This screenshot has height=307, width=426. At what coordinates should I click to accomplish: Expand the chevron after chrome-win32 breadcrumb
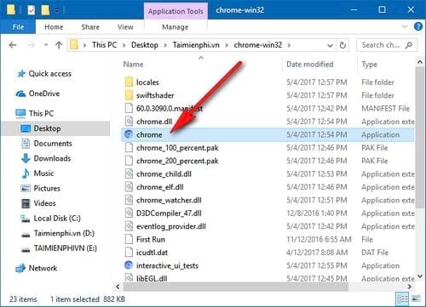289,45
